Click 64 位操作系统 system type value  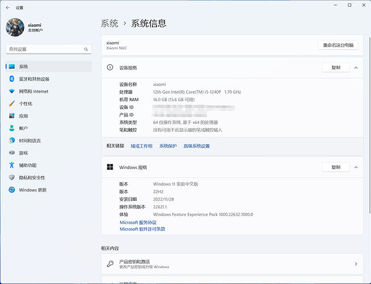[x=186, y=122]
